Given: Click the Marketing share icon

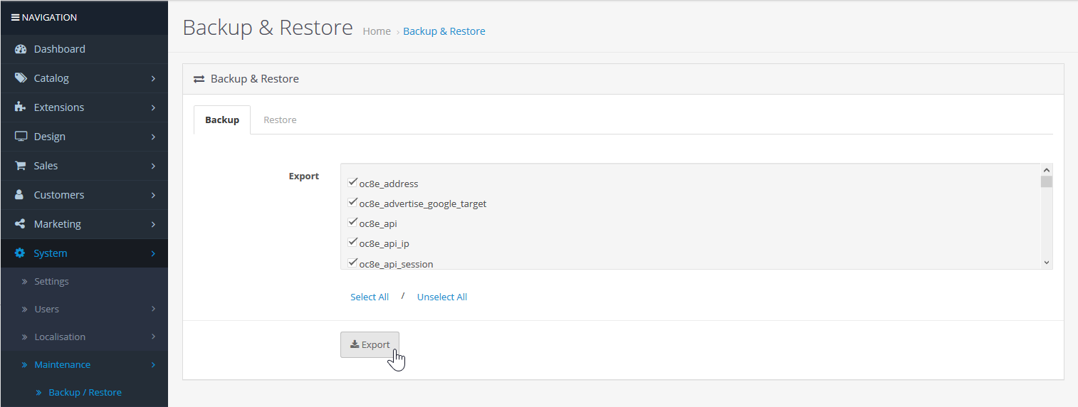Looking at the screenshot, I should click(20, 224).
